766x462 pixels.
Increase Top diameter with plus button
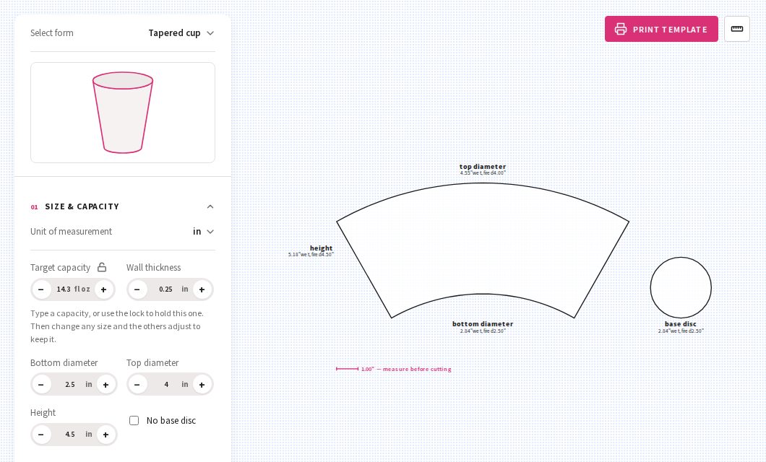(202, 385)
